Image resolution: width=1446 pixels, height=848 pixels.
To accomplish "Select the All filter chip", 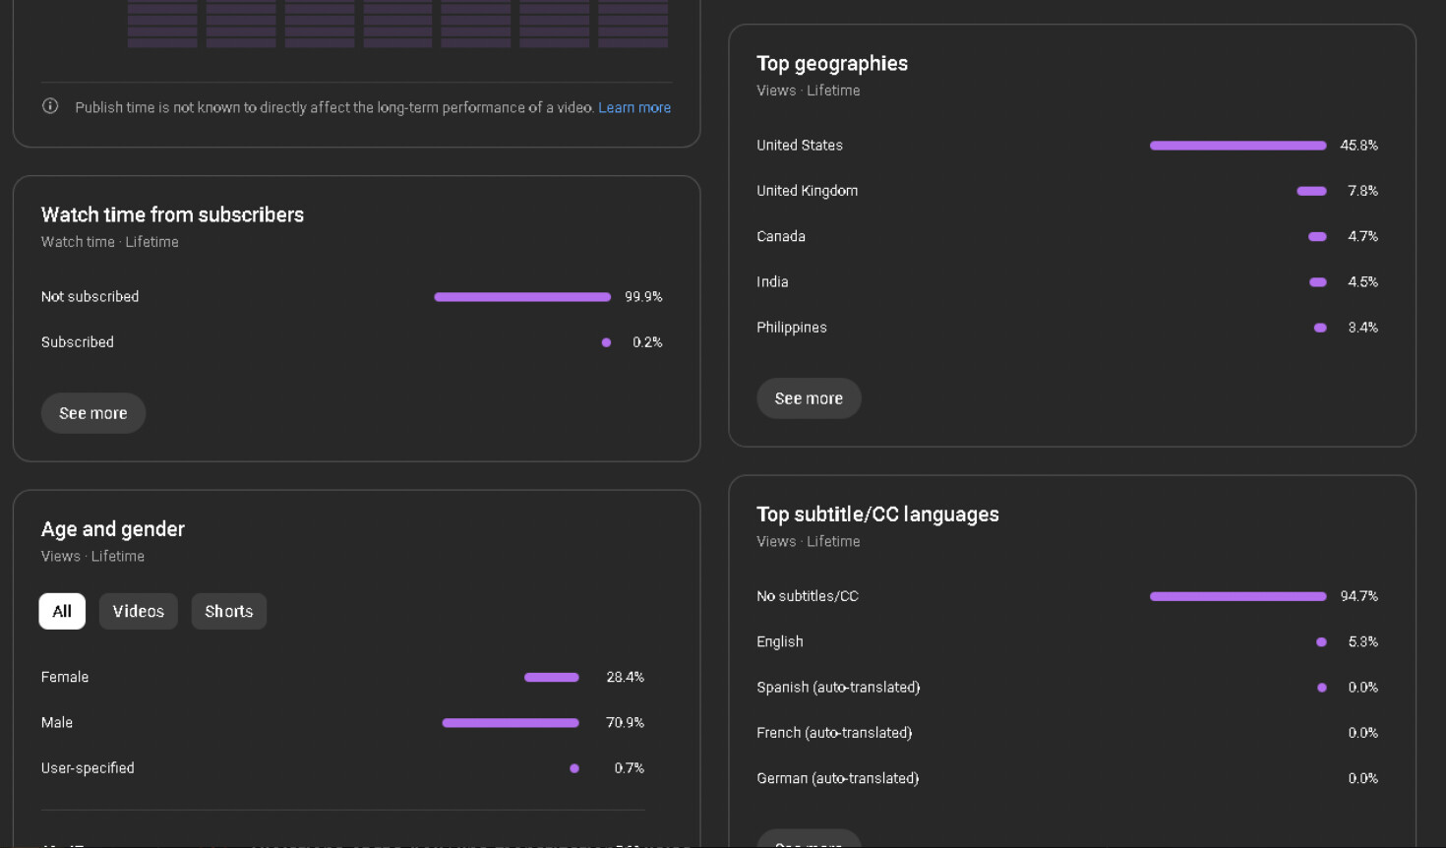I will click(x=62, y=611).
